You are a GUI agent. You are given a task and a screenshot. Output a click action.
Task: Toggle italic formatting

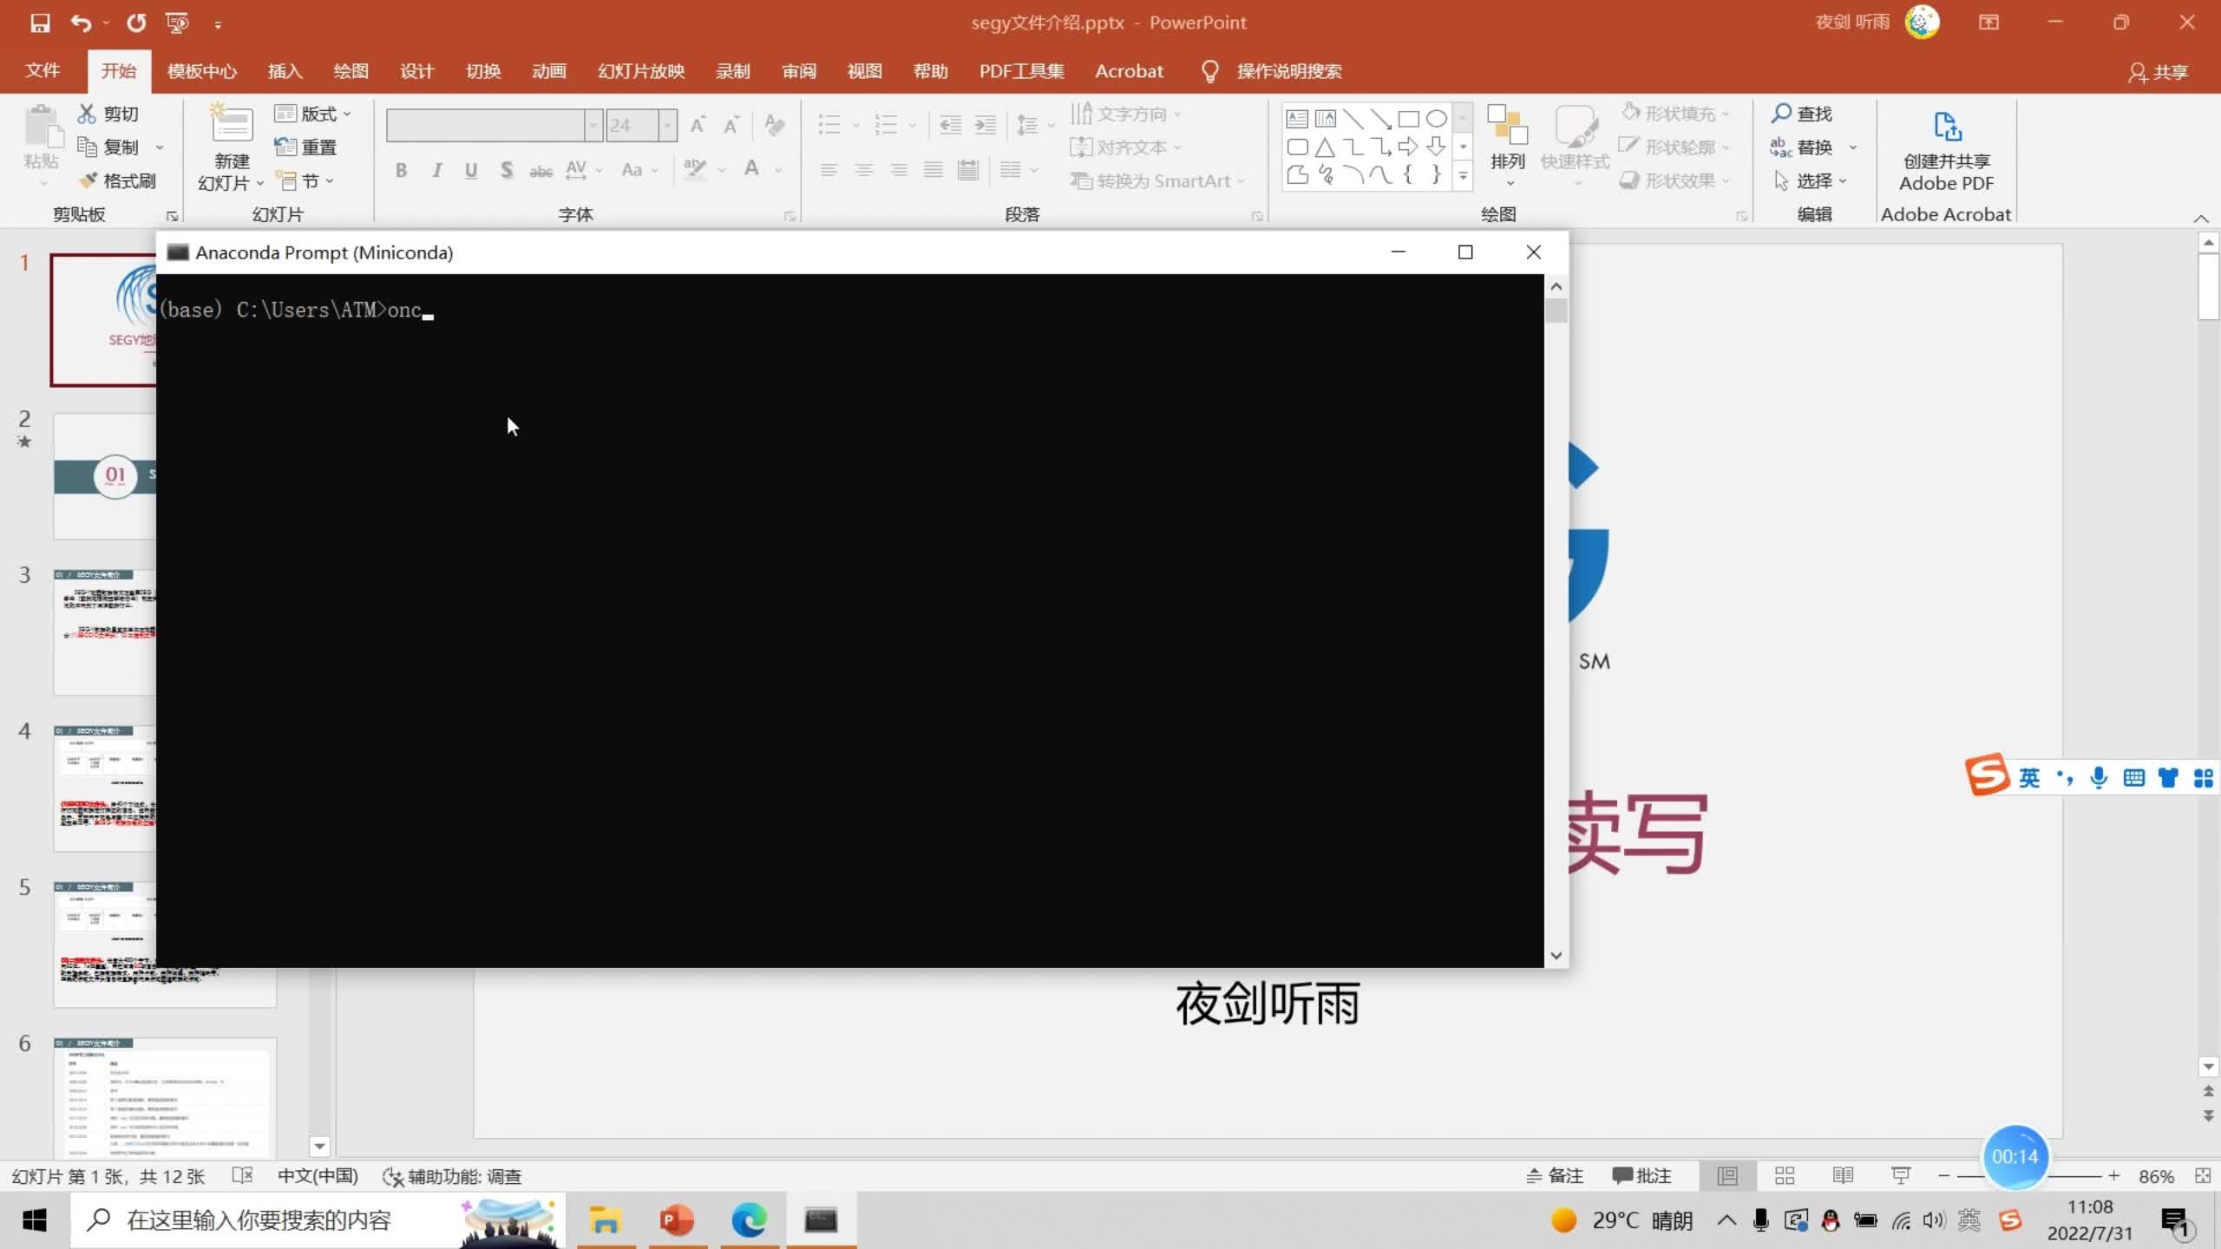point(436,170)
